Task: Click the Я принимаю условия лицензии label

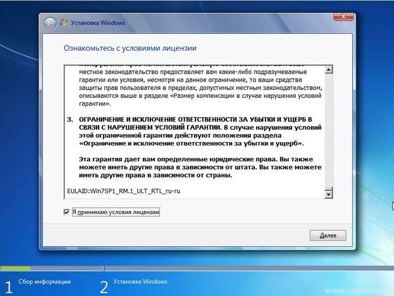Action: point(116,212)
